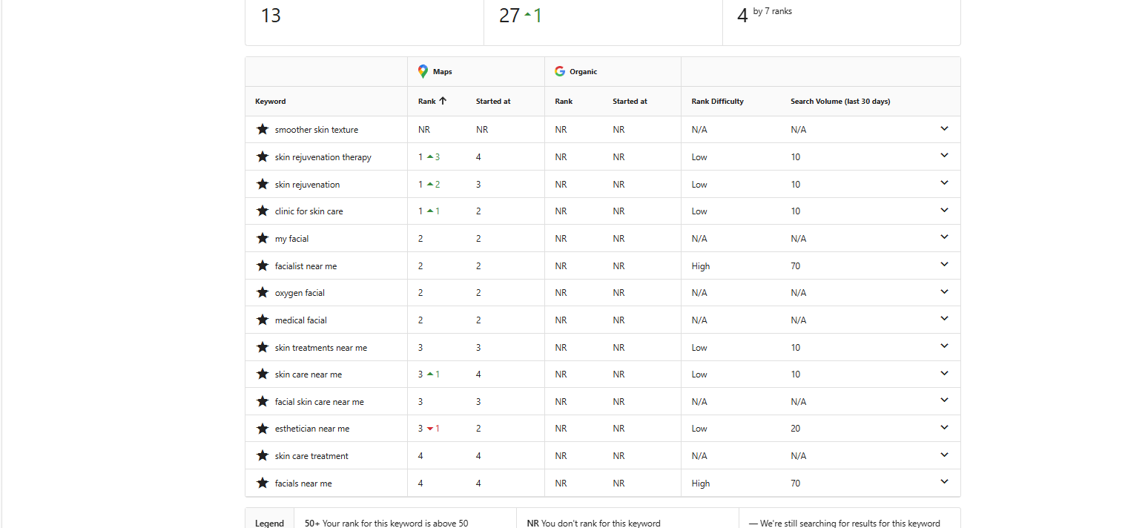
Task: Toggle the star for facials near me
Action: (262, 483)
